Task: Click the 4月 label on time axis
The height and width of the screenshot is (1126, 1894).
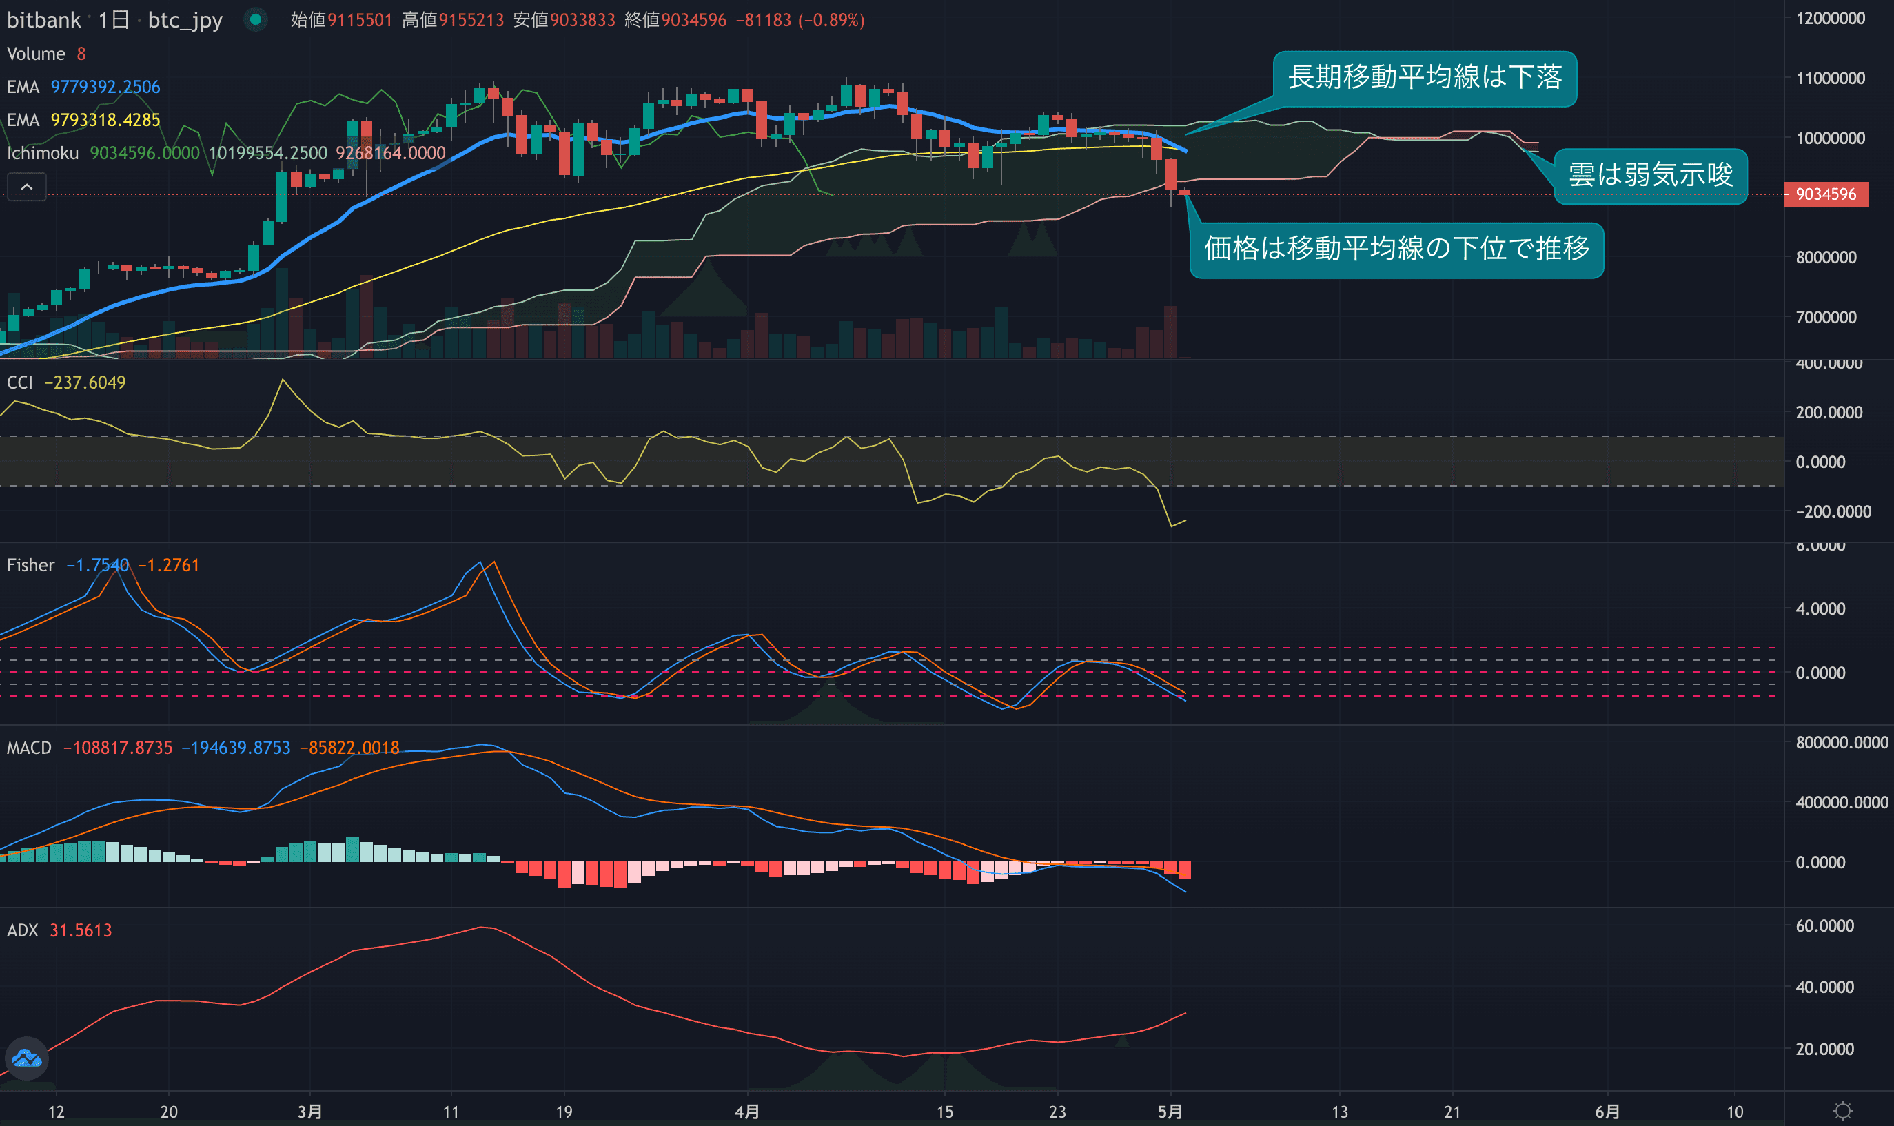Action: pos(746,1112)
